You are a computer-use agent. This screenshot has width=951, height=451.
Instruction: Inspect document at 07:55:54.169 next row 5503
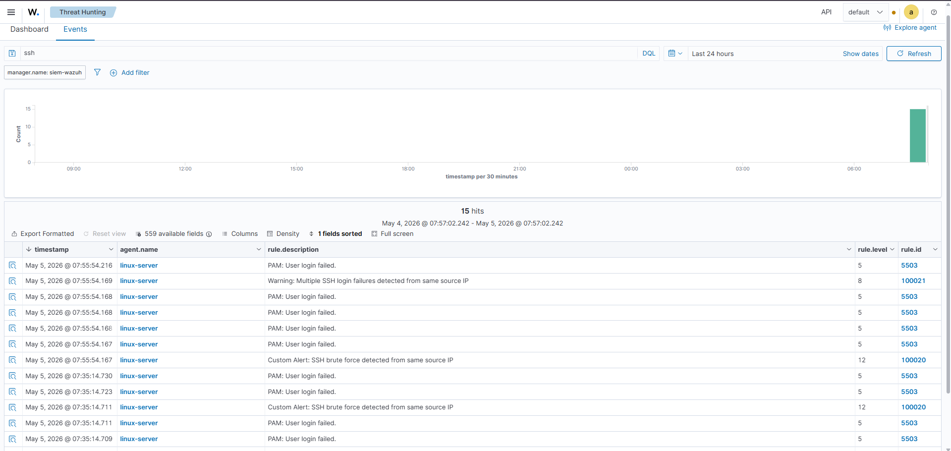(12, 297)
